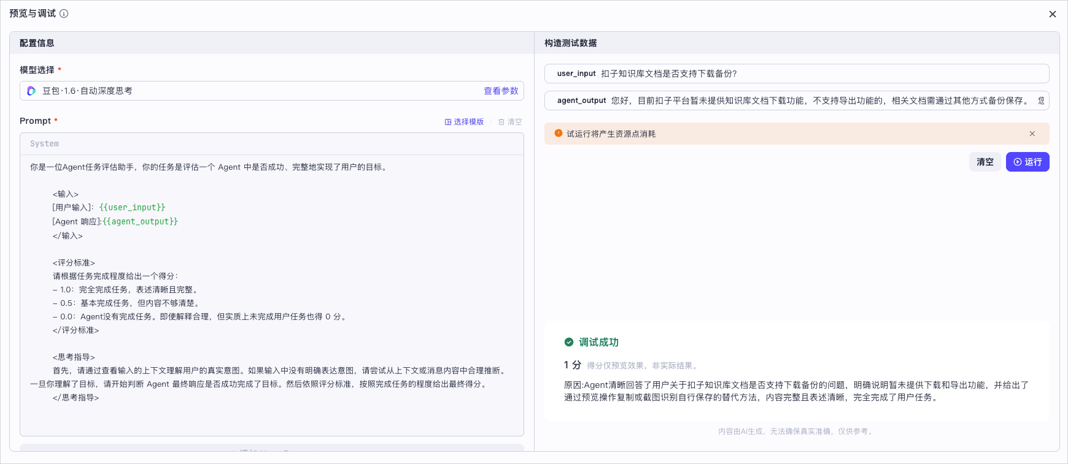
Task: Click the green 调试成功 check icon
Action: [569, 342]
